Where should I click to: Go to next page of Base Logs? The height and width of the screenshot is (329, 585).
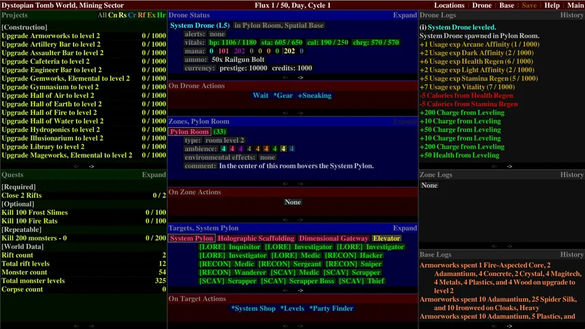[509, 326]
